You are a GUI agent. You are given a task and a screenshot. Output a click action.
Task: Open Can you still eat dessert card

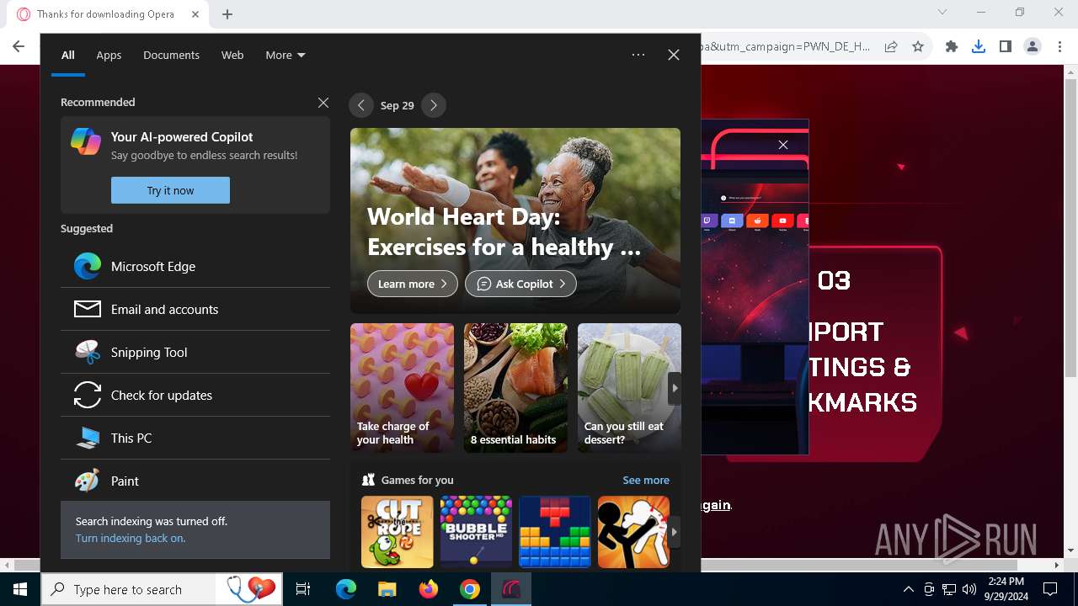point(629,388)
